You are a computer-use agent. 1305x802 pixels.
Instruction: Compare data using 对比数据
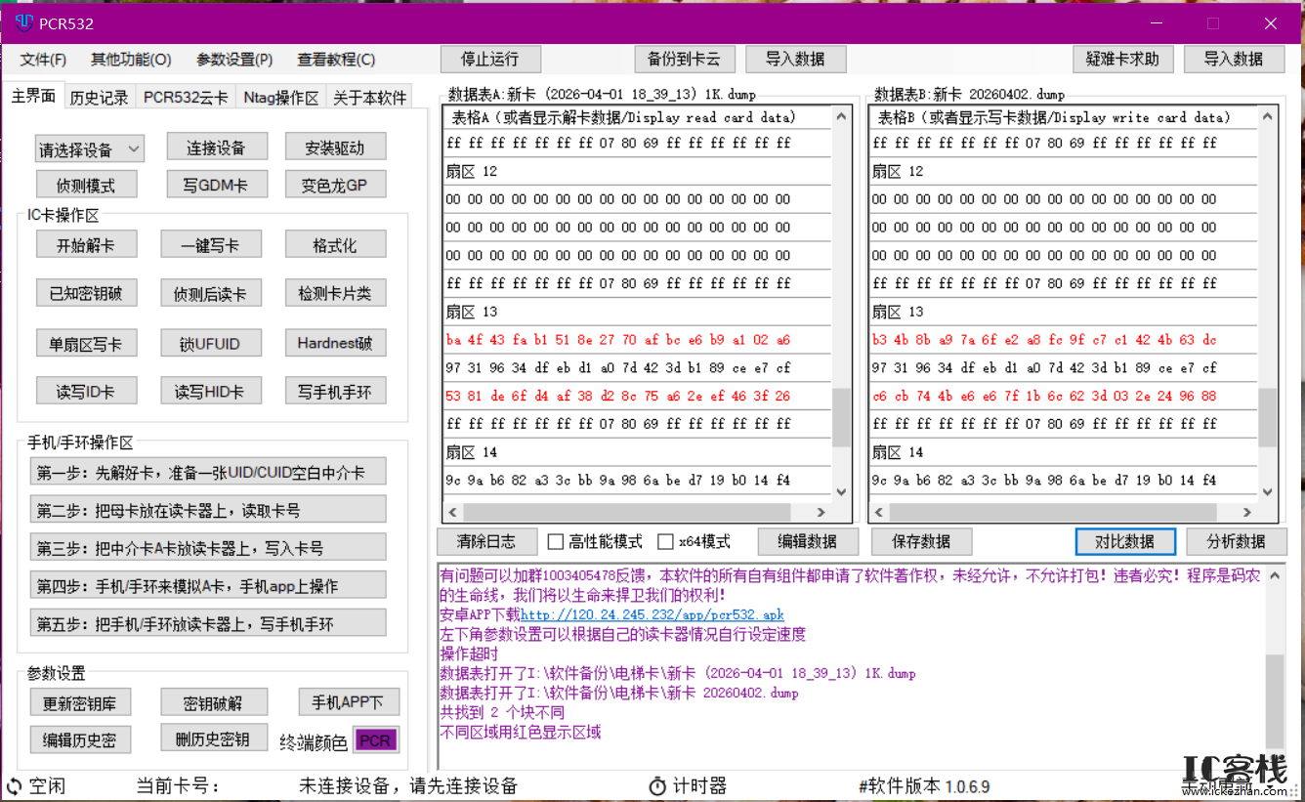pos(1125,541)
